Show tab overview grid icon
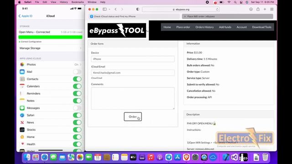The width and height of the screenshot is (292, 164). [x=272, y=9]
